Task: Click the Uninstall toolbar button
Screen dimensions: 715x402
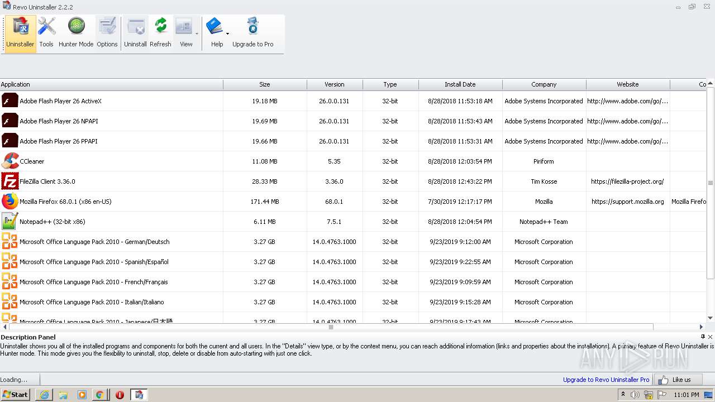Action: coord(135,33)
